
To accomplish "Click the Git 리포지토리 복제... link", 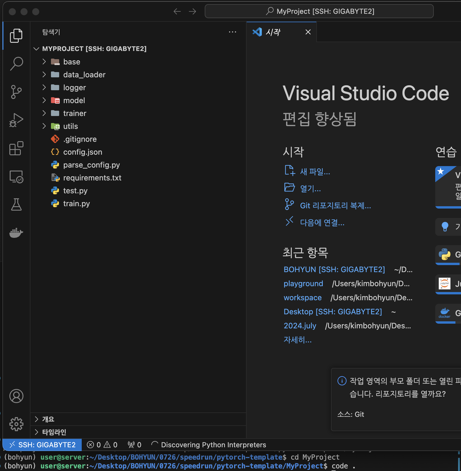I will [336, 206].
